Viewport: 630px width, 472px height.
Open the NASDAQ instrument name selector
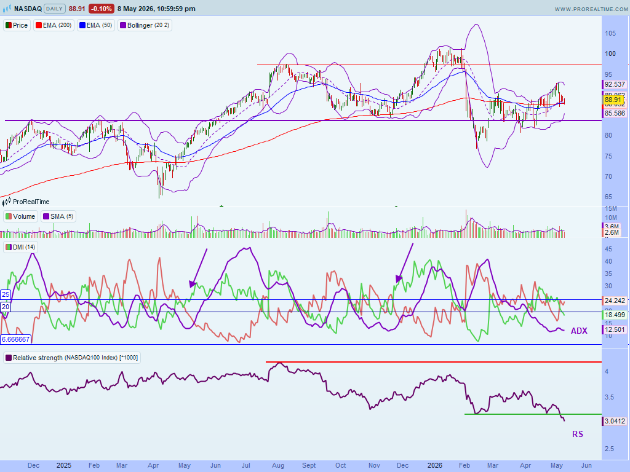(28, 9)
